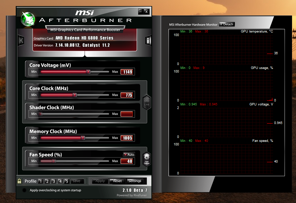Click the 'GPU usage, %' label

click(262, 68)
